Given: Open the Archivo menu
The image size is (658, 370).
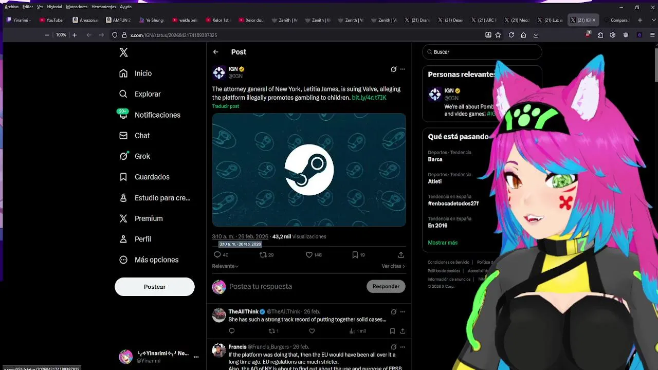Looking at the screenshot, I should 11,7.
